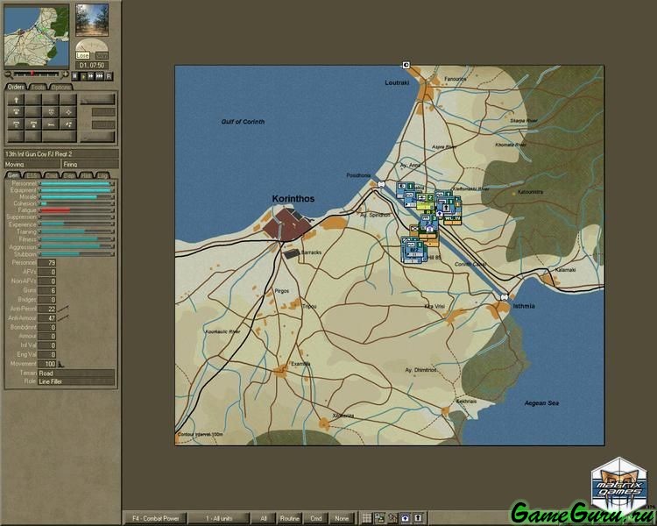
Task: Select the B/2 unit counter on map
Action: [414, 251]
